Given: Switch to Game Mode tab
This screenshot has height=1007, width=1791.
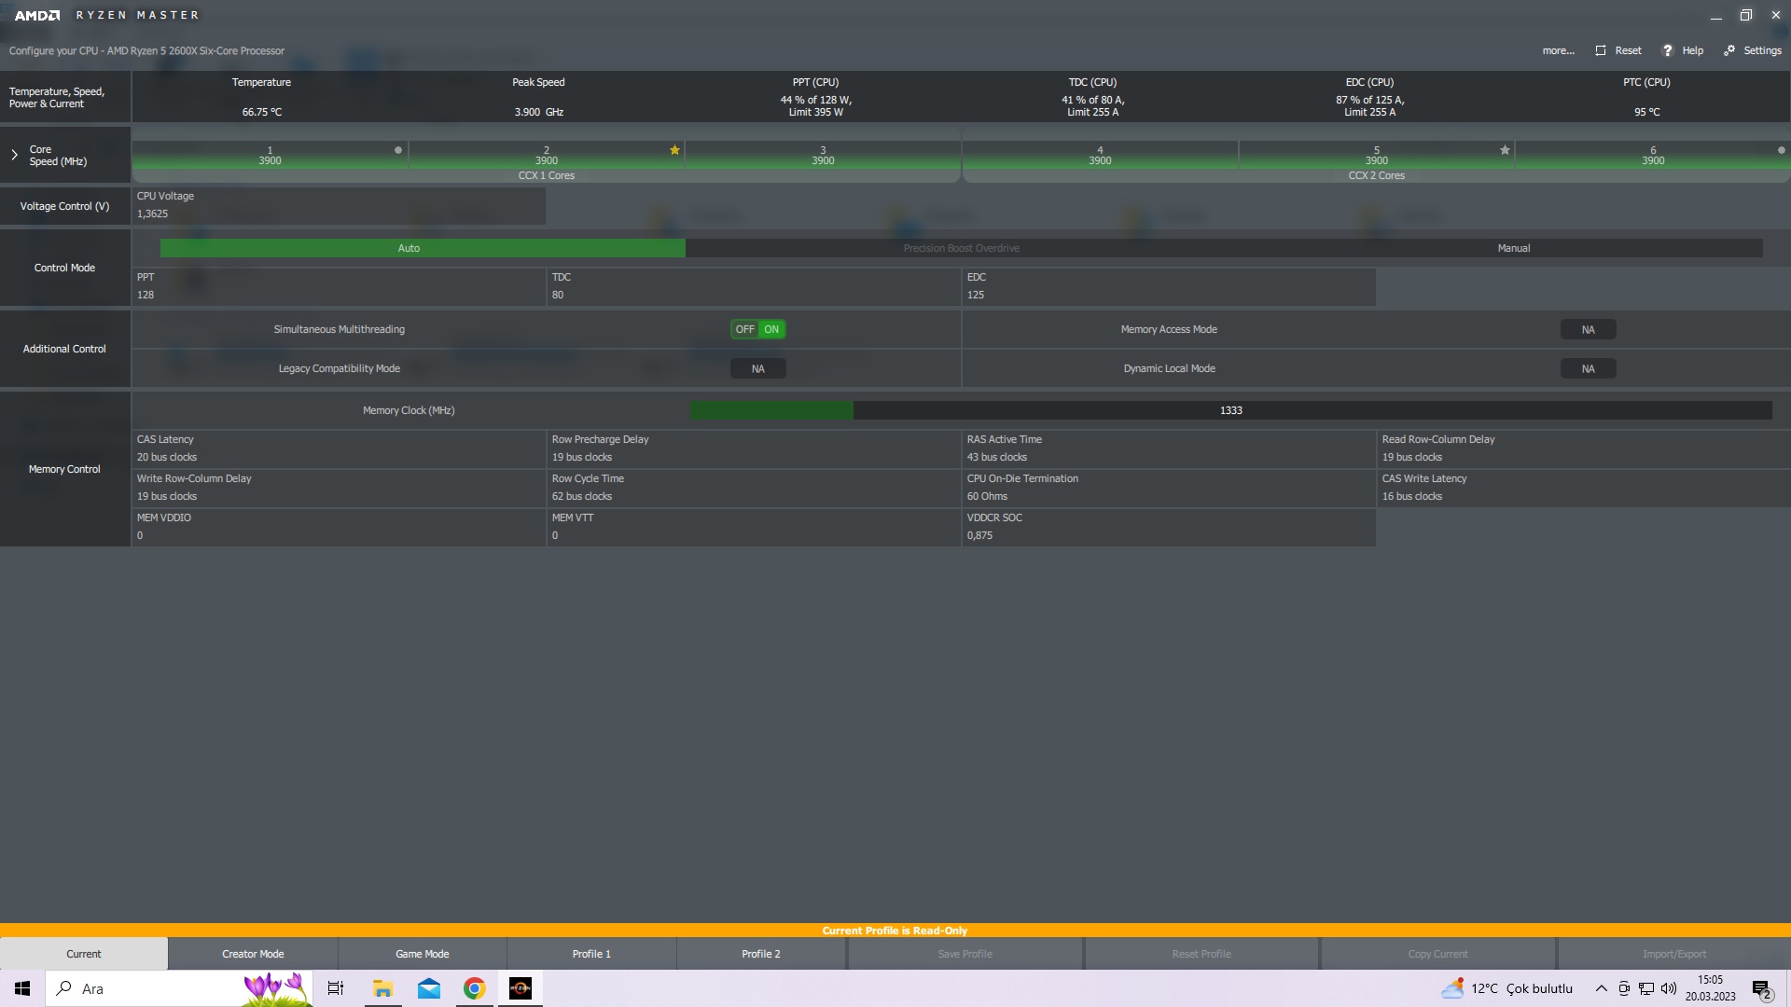Looking at the screenshot, I should pyautogui.click(x=422, y=954).
